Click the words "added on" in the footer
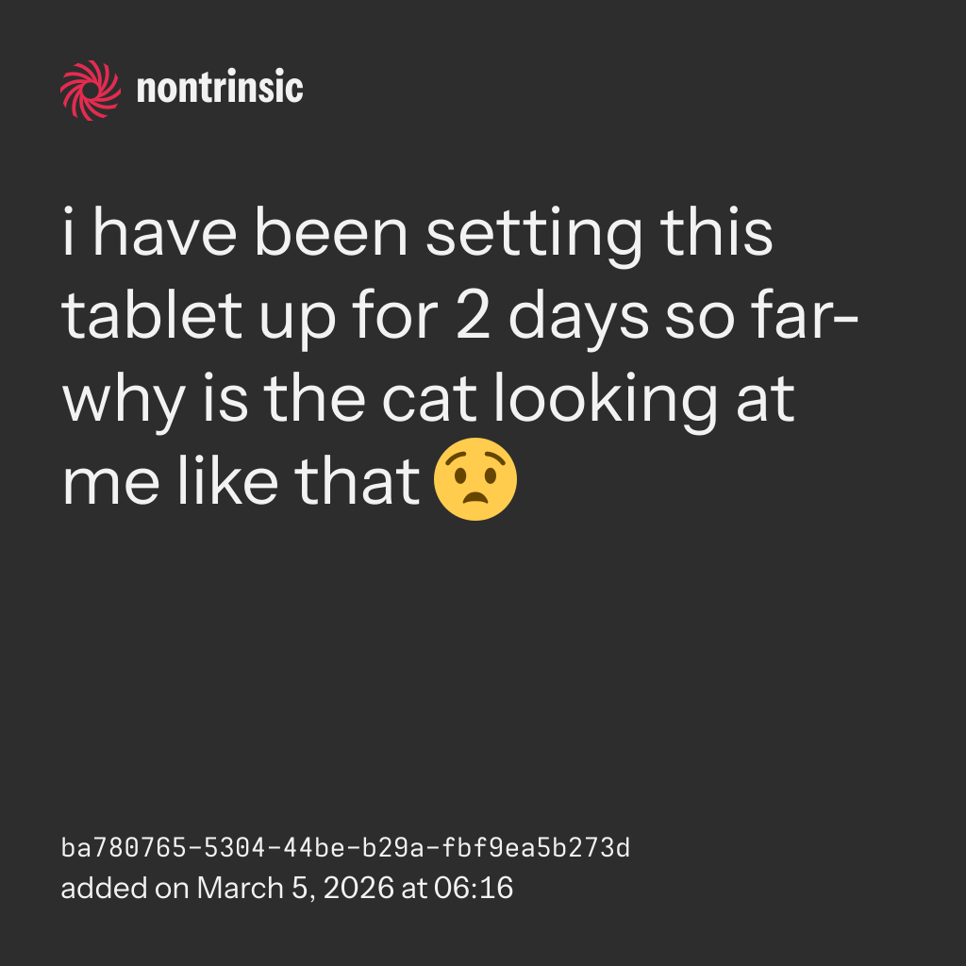966x966 pixels. coord(125,888)
